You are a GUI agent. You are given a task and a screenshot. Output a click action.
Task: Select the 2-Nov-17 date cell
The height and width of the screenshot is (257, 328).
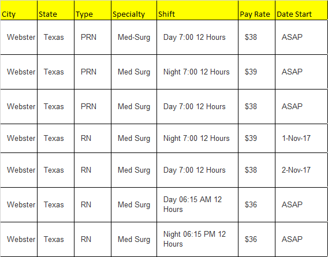301,170
